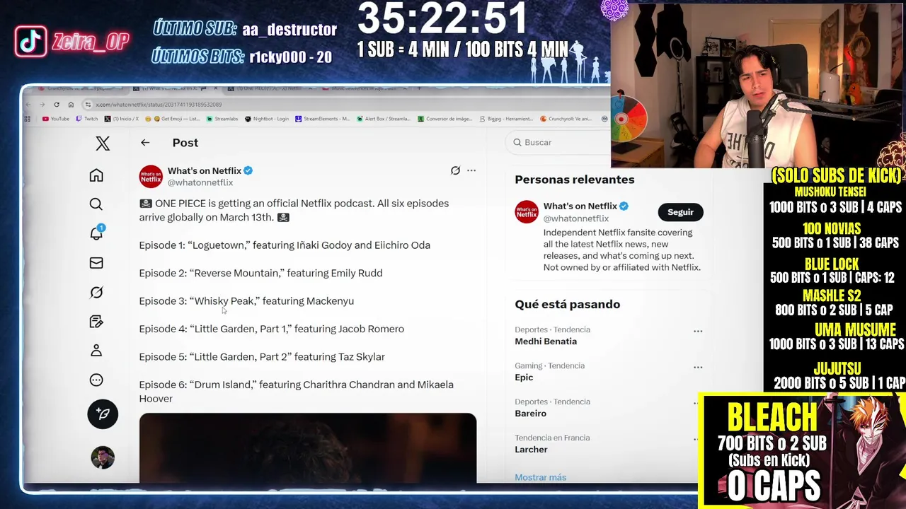Click Grok explain icon on the post

click(455, 170)
